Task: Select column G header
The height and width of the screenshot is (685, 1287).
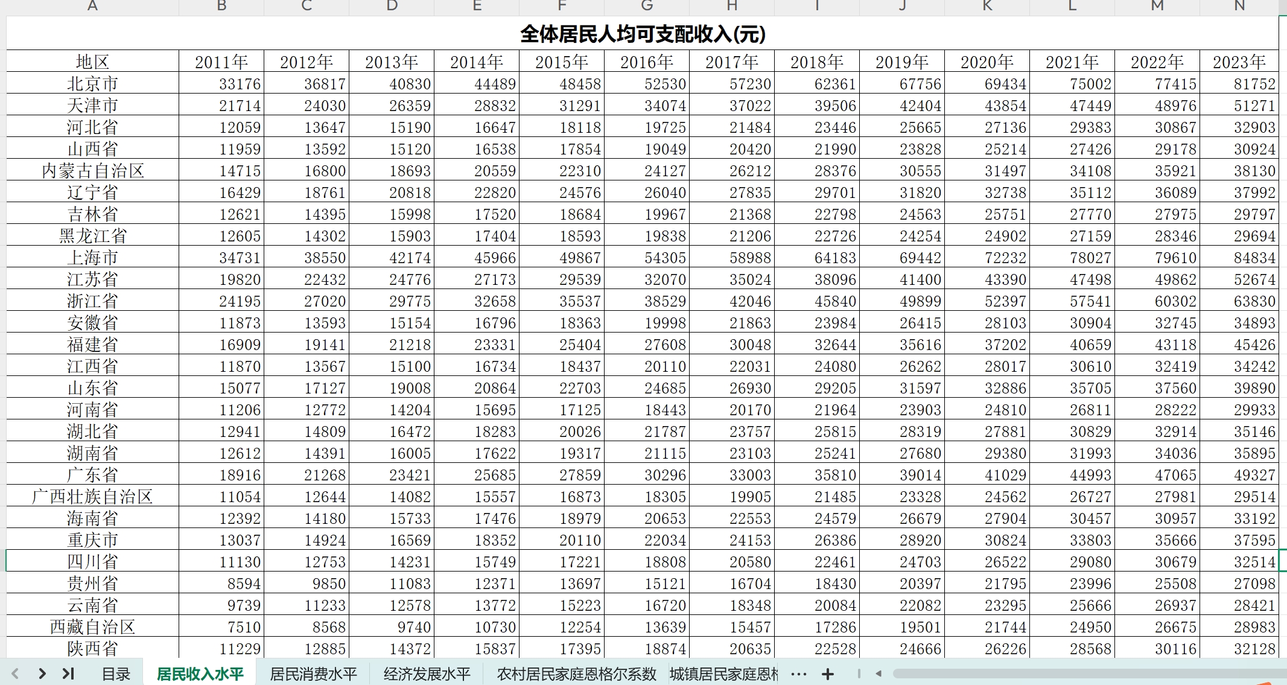Action: click(x=647, y=7)
